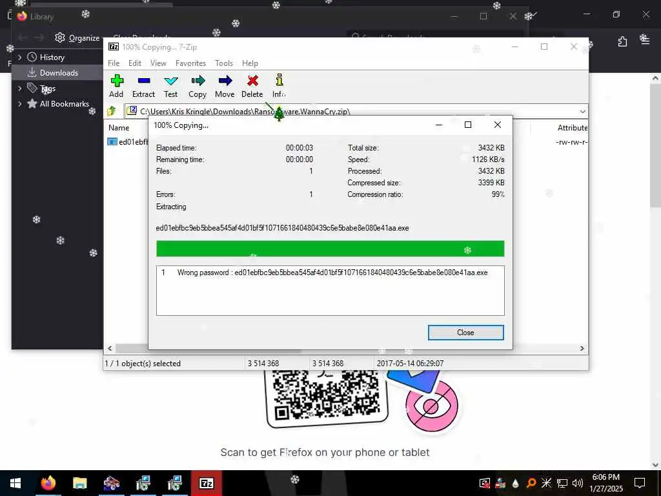
Task: Maximize the 100% Copying dialog
Action: click(x=467, y=125)
